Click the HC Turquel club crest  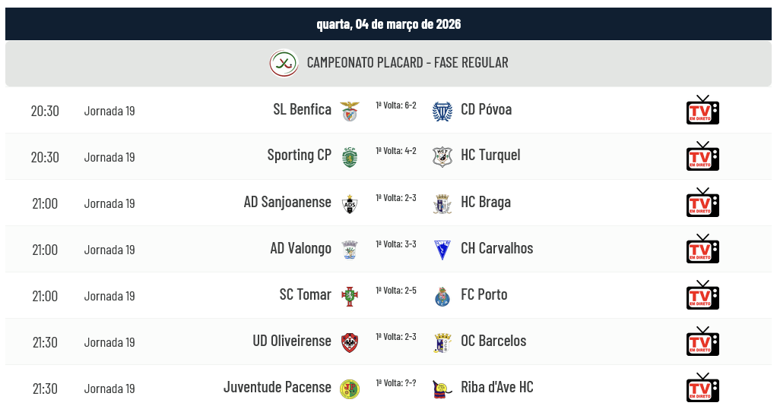pyautogui.click(x=442, y=157)
